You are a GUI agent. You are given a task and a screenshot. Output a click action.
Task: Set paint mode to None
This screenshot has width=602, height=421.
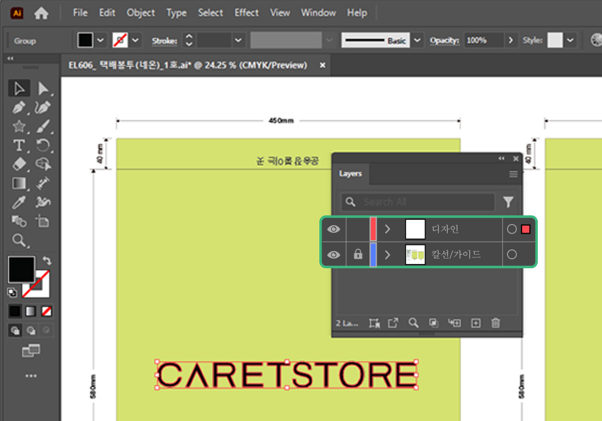[47, 311]
